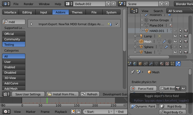Toggle Soft Body viewport eye button
This screenshot has width=193, height=115.
(x=183, y=88)
